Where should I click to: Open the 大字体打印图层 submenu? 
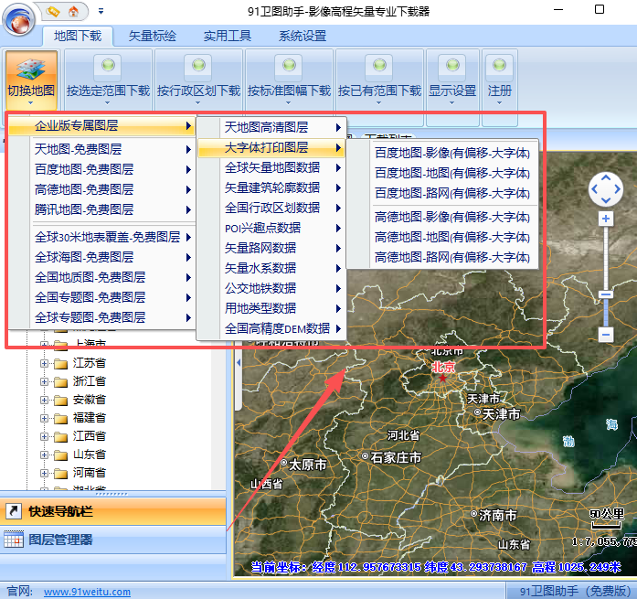coord(271,147)
